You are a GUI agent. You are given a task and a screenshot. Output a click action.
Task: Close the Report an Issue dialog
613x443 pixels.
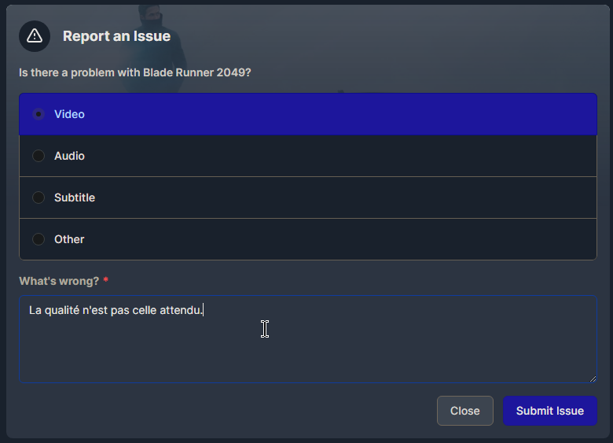464,411
